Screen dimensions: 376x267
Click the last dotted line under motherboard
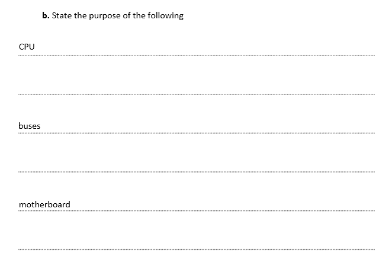pyautogui.click(x=197, y=249)
